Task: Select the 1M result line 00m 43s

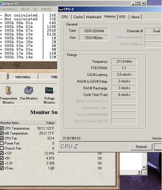Action: 29,38
